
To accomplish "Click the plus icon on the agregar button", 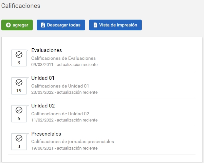I will pos(8,25).
